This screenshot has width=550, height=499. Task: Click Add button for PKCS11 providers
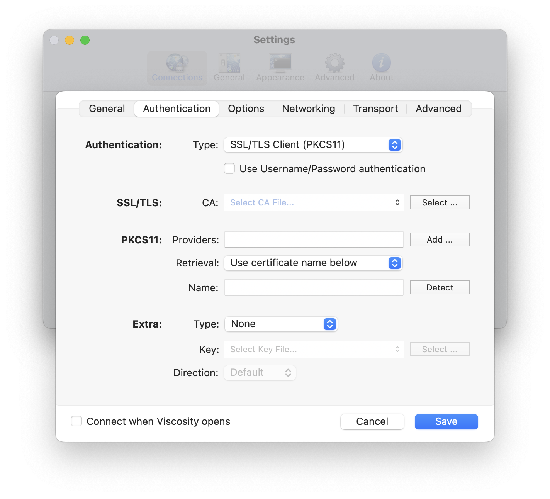click(x=440, y=240)
